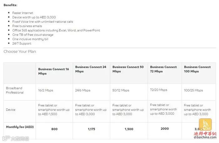
Task: Select the 1,500 monthly fee value
Action: [x=129, y=129]
